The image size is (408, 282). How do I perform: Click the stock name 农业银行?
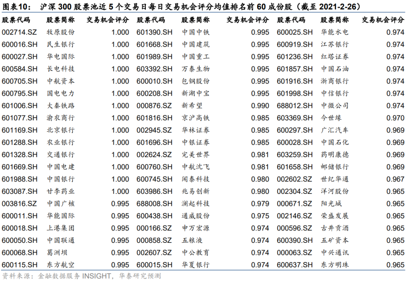[x=60, y=142]
